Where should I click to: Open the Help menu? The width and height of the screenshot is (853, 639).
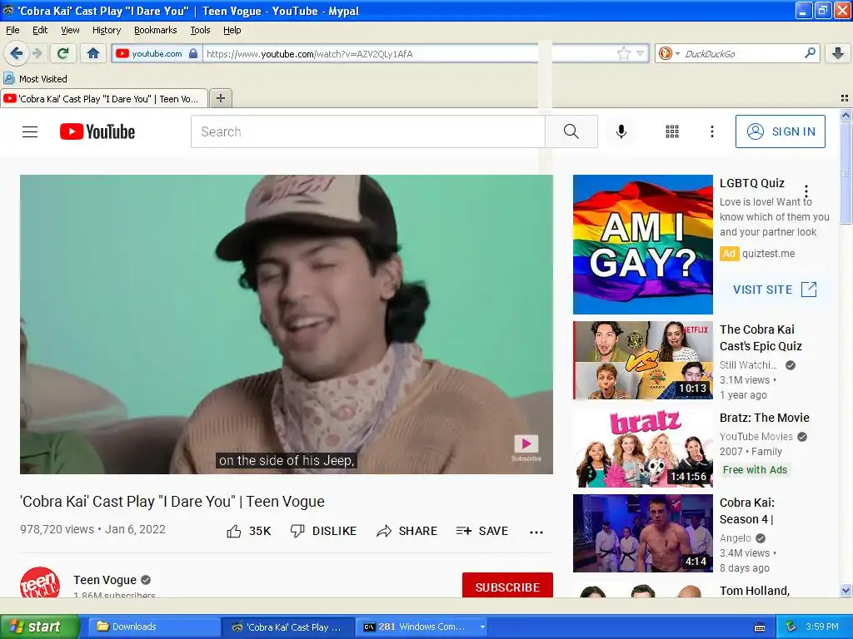tap(232, 30)
